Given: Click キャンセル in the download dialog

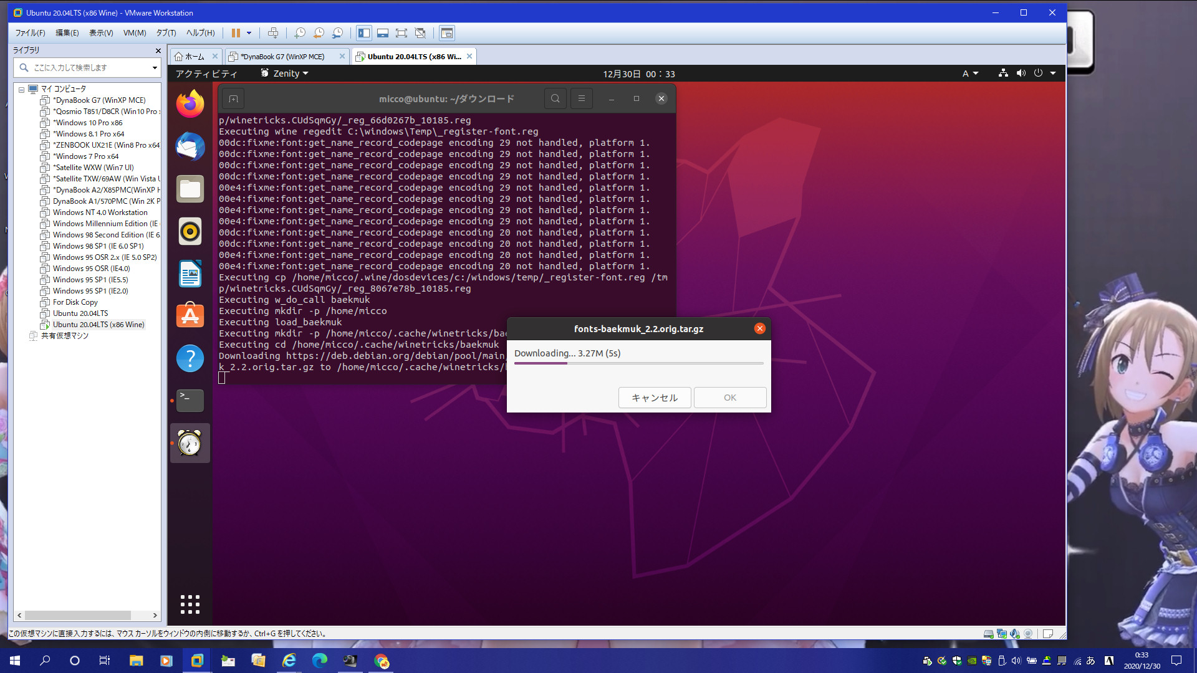Looking at the screenshot, I should click(655, 398).
